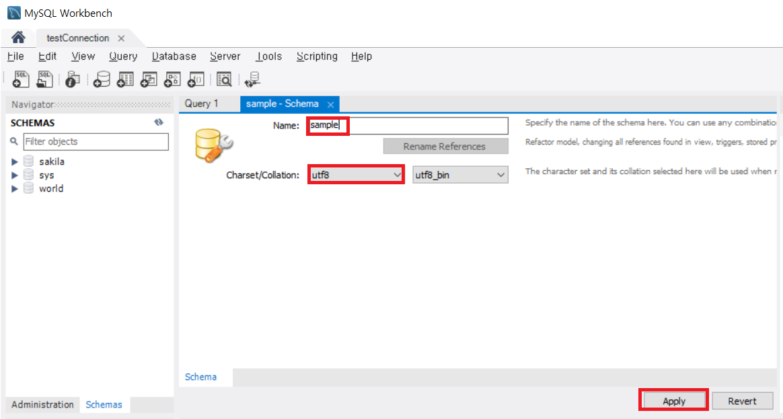Expand the world schema tree
Image resolution: width=783 pixels, height=419 pixels.
coord(15,188)
